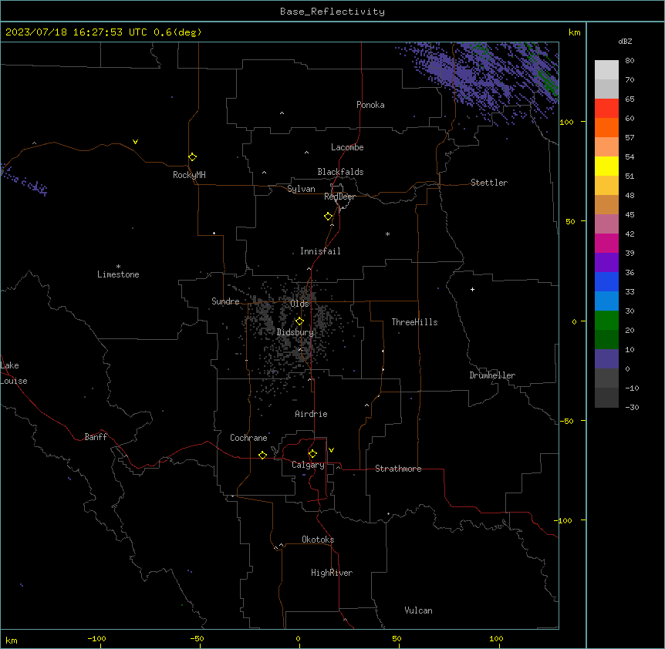Click the yellow V marker northwest of RockyMH
Screen dimensions: 665x649
(135, 142)
